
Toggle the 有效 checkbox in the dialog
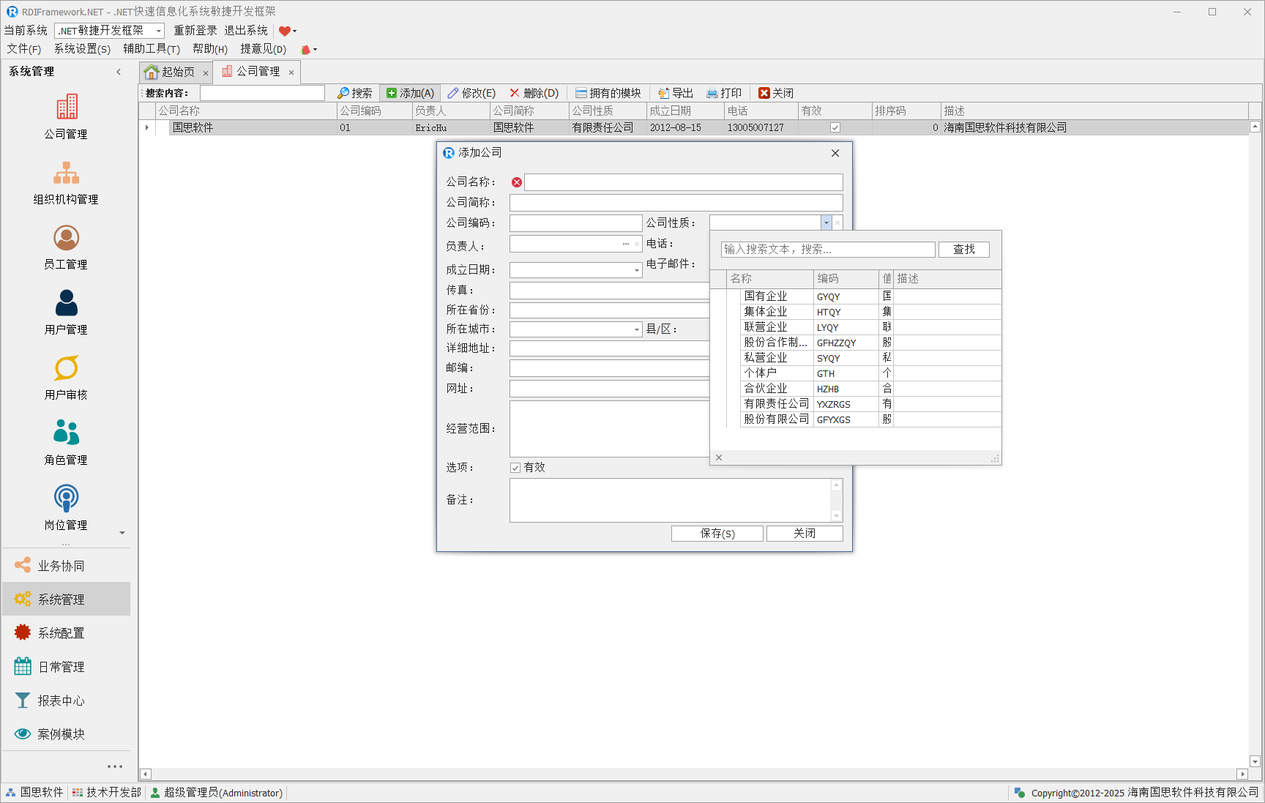(515, 468)
